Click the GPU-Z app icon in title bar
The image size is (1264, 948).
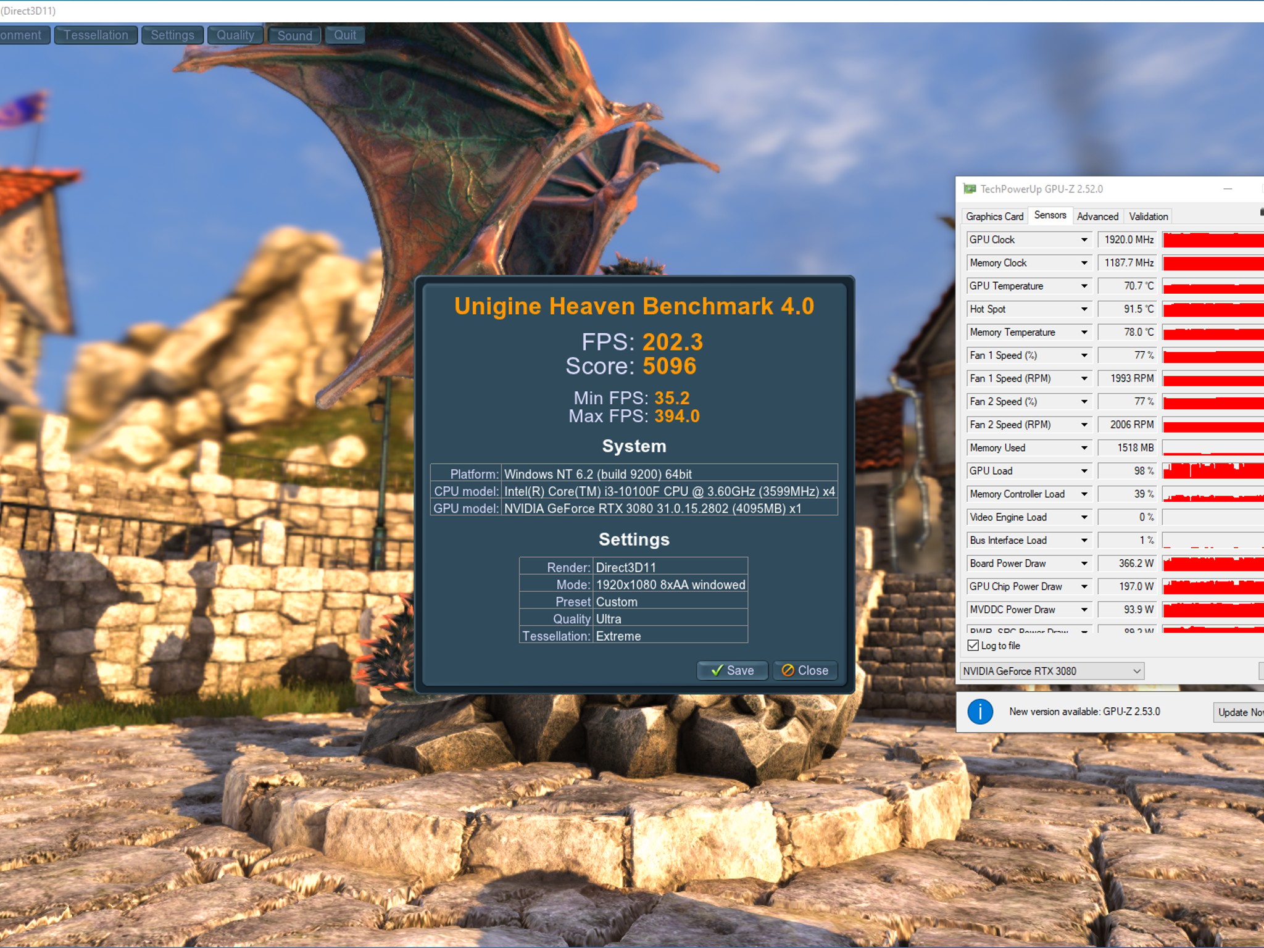pyautogui.click(x=970, y=189)
